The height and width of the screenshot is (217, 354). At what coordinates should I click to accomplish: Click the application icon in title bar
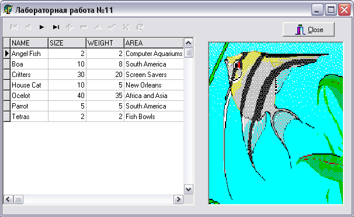point(8,10)
